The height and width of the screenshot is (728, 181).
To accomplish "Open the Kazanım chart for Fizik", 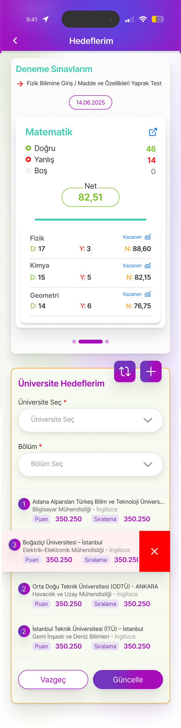I will 147,237.
